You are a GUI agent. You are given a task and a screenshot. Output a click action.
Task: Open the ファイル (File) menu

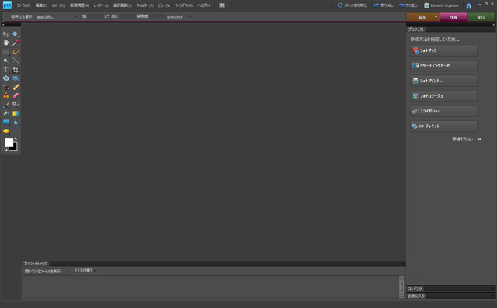[x=23, y=5]
